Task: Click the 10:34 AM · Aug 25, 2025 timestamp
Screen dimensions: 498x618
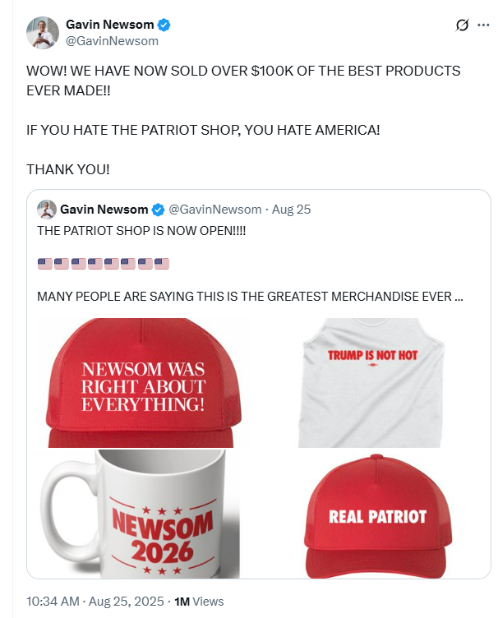Action: coord(95,601)
